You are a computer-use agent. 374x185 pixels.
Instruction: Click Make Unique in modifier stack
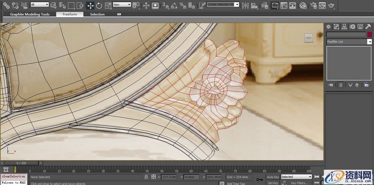point(350,85)
